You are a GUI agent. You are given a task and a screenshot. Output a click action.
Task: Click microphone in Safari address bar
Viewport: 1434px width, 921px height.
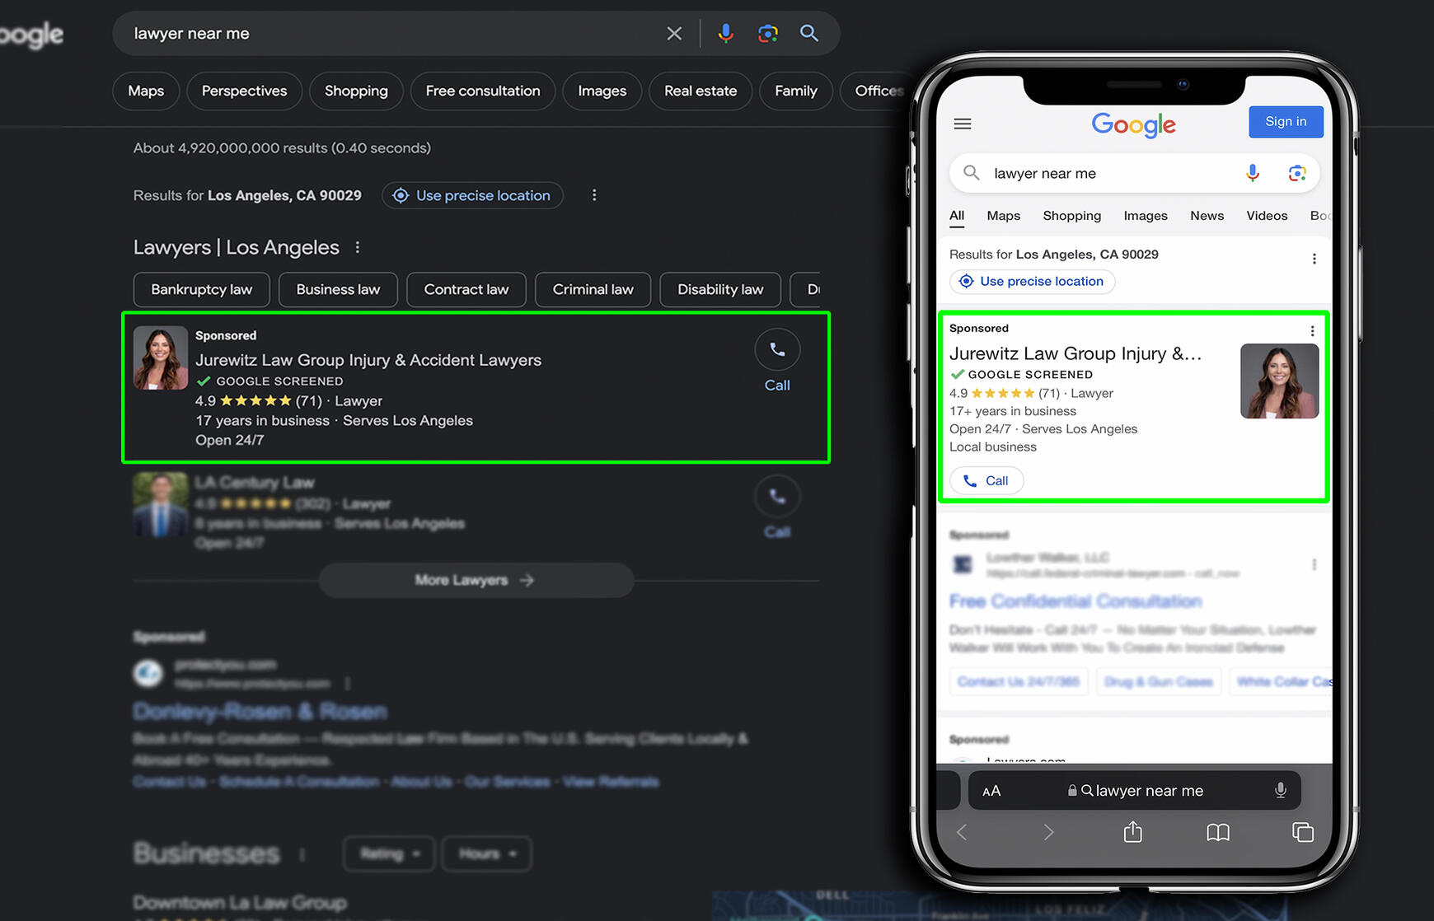pyautogui.click(x=1281, y=791)
